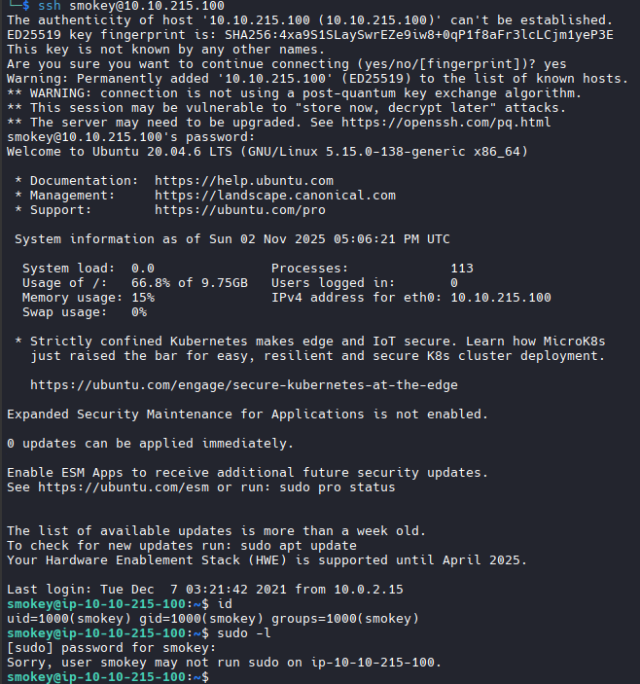Screen dimensions: 640x684
Task: Click the 'Sorry, user smokey' error message
Action: pyautogui.click(x=224, y=663)
